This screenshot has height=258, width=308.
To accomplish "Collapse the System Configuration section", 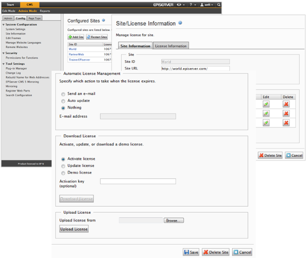I will (x=4, y=25).
